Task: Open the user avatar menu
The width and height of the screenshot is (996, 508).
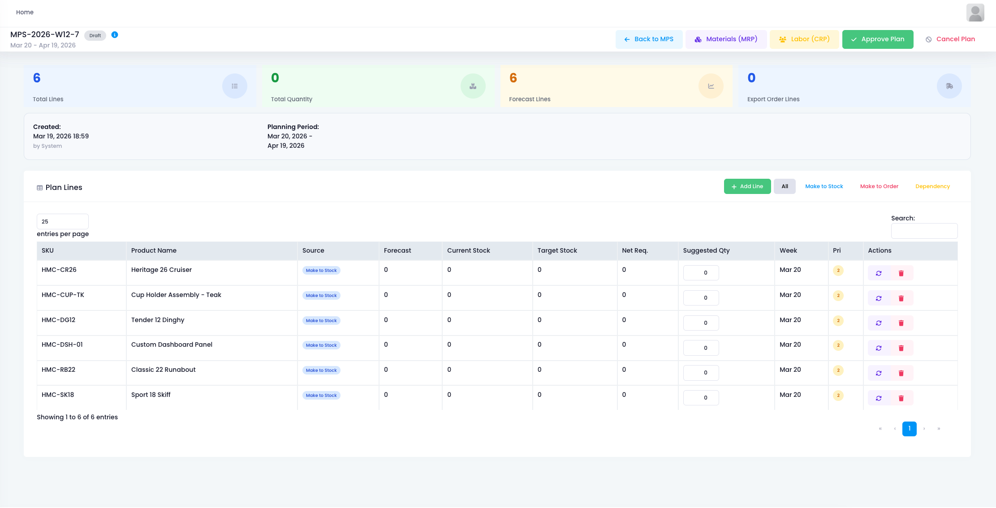Action: tap(975, 13)
